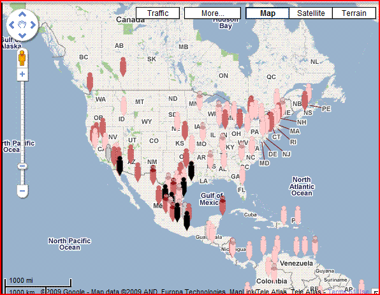380x295 pixels.
Task: Switch to Map view
Action: pyautogui.click(x=268, y=13)
